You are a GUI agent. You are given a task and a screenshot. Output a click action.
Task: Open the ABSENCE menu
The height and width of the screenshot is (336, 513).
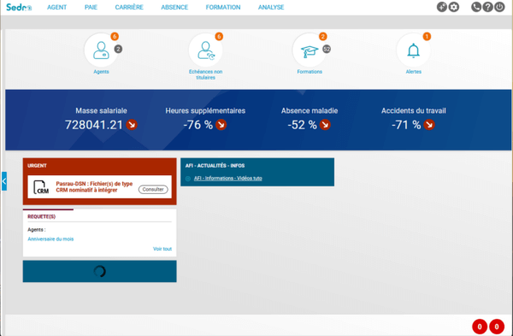(174, 7)
